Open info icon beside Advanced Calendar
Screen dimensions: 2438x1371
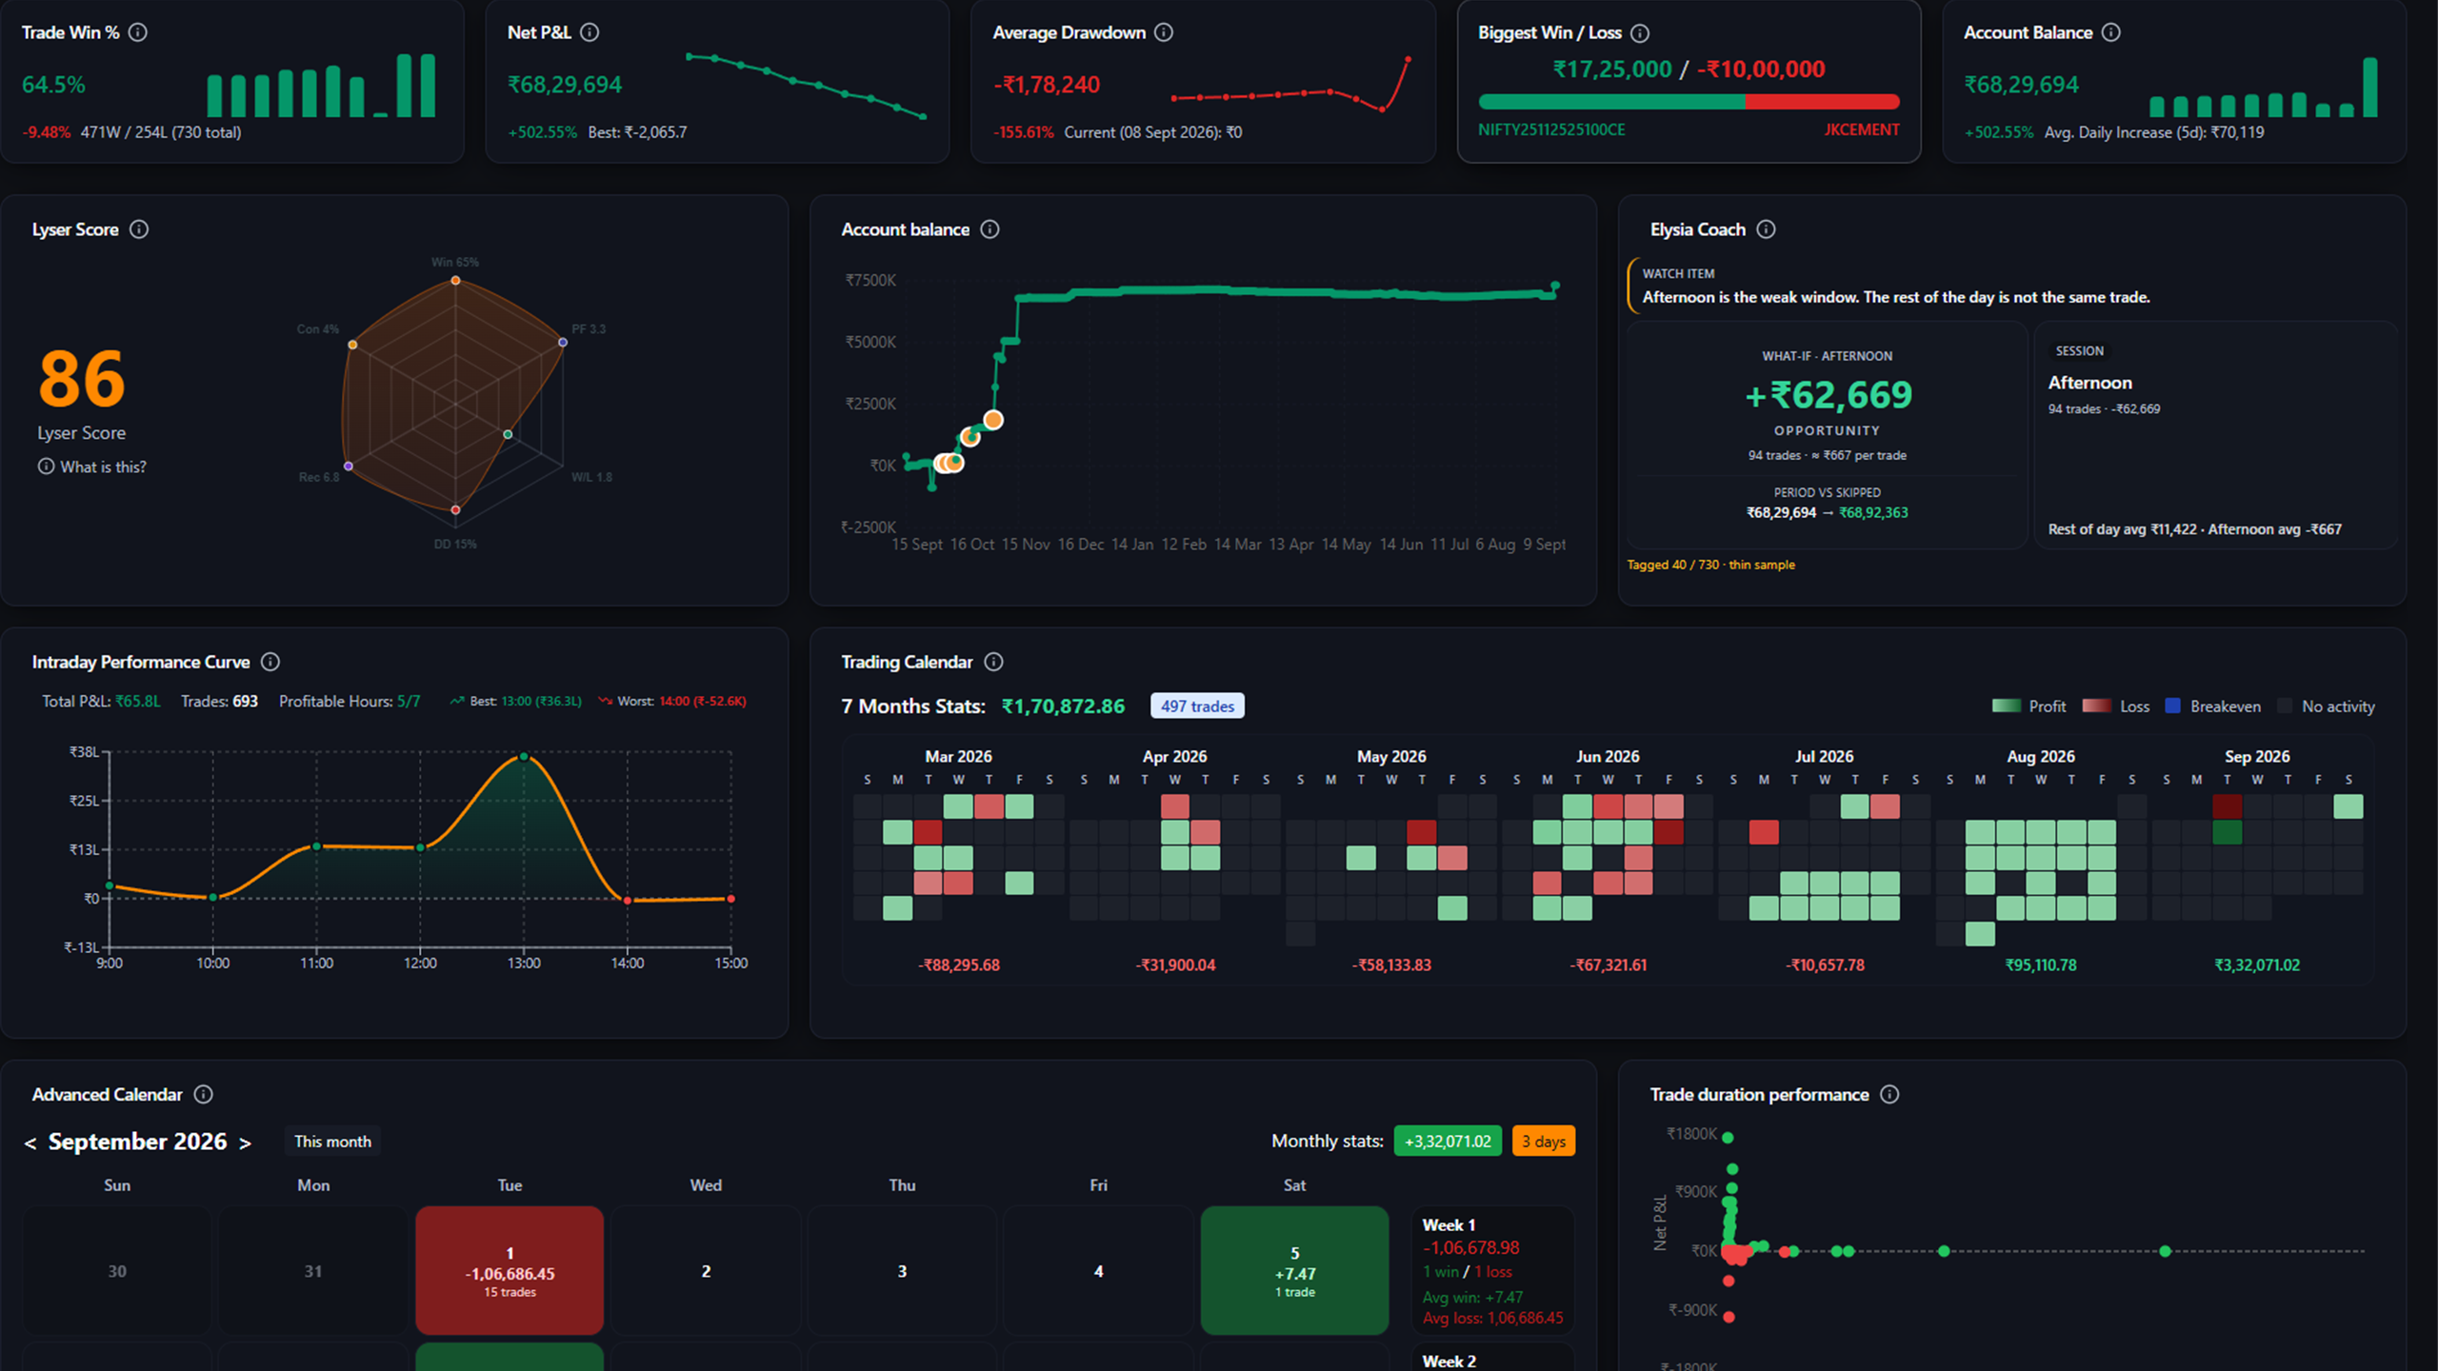click(204, 1095)
